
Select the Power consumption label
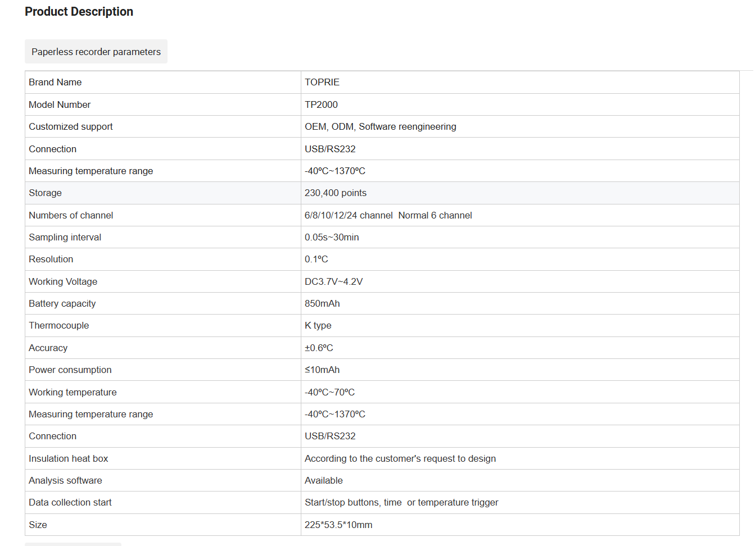(x=70, y=370)
